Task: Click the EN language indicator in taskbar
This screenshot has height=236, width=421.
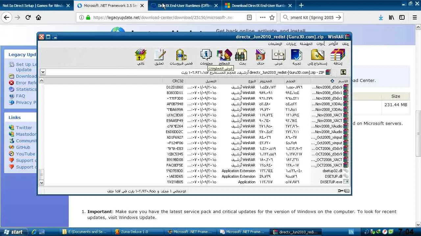Action: (351, 232)
